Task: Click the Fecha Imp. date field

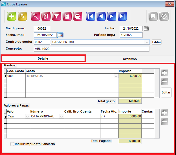Action: [45, 35]
